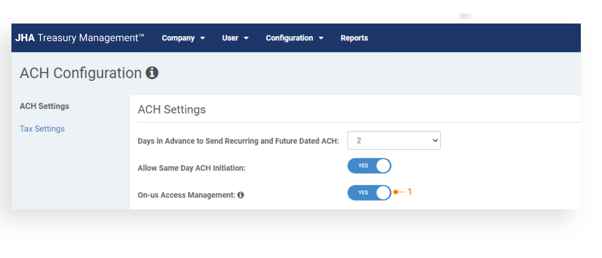Click the caret arrow beside Configuration
Image resolution: width=602 pixels, height=258 pixels.
[321, 38]
